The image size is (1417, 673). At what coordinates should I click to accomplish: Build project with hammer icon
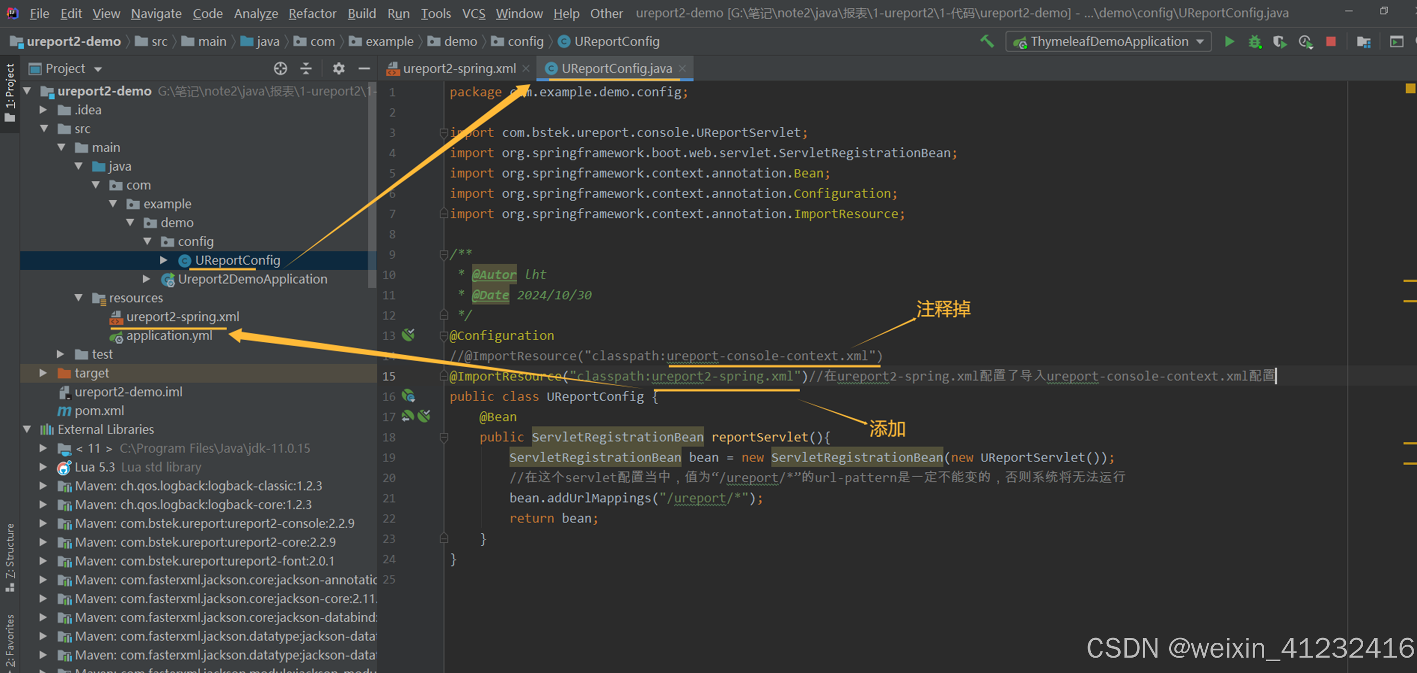(987, 42)
